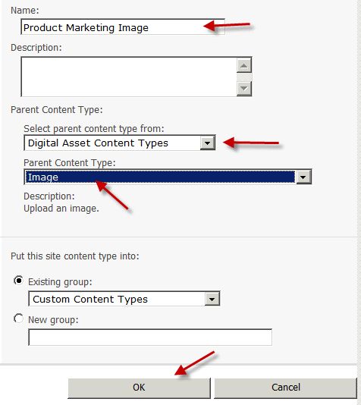Screen dimensions: 361x405
Task: Select the Existing group radio button
Action: (19, 281)
